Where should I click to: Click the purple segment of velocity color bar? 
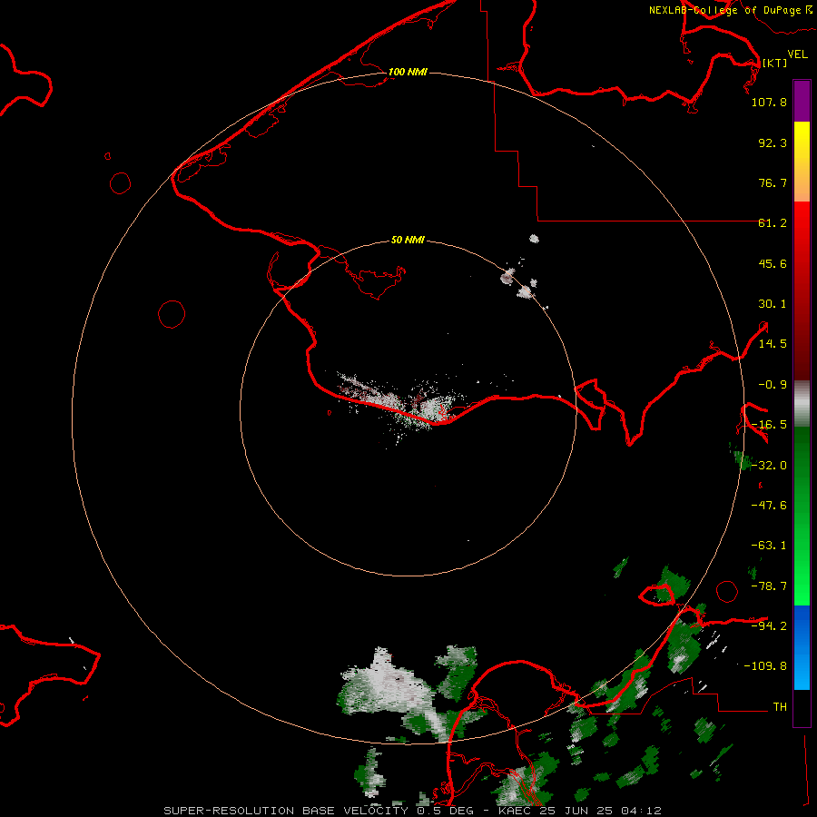(x=802, y=101)
